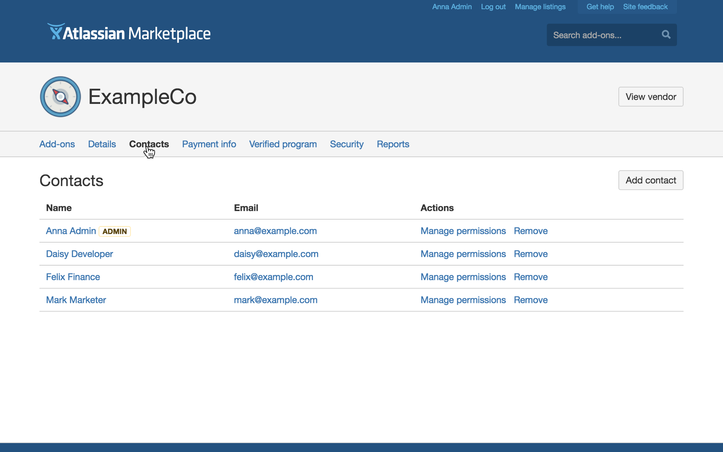Open Mark Marketer's contact name link
The height and width of the screenshot is (452, 723).
[76, 300]
